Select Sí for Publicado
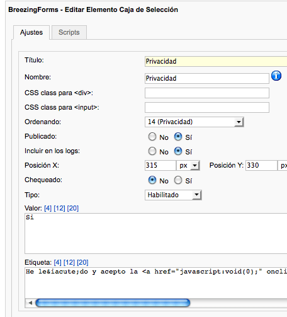 pos(178,137)
